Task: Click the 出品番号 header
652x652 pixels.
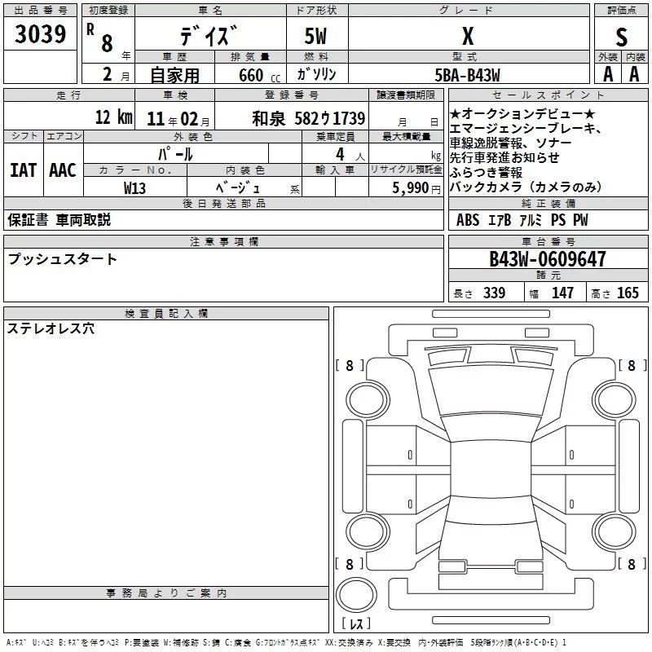Action: pos(40,11)
